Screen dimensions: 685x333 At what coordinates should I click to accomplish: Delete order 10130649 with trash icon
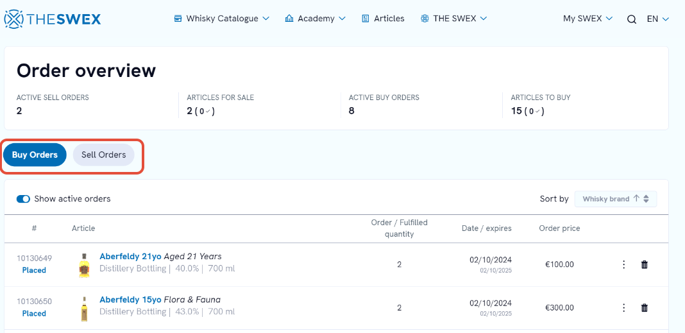pyautogui.click(x=645, y=264)
